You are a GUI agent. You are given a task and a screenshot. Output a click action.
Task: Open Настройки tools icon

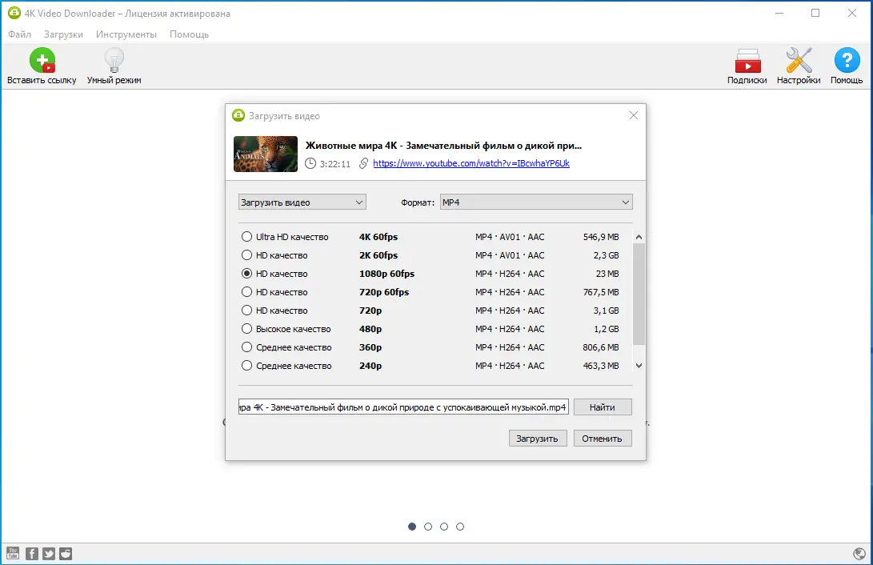[799, 60]
